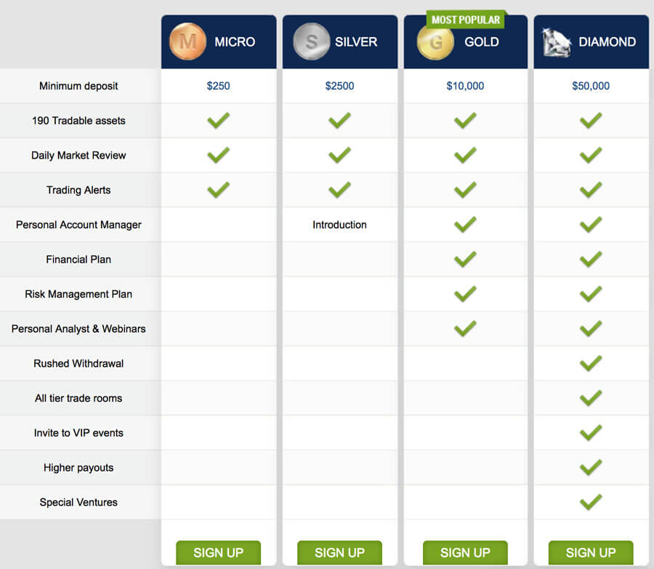This screenshot has width=654, height=569.
Task: Toggle the Gold checkmark for Risk Management Plan
Action: (465, 294)
